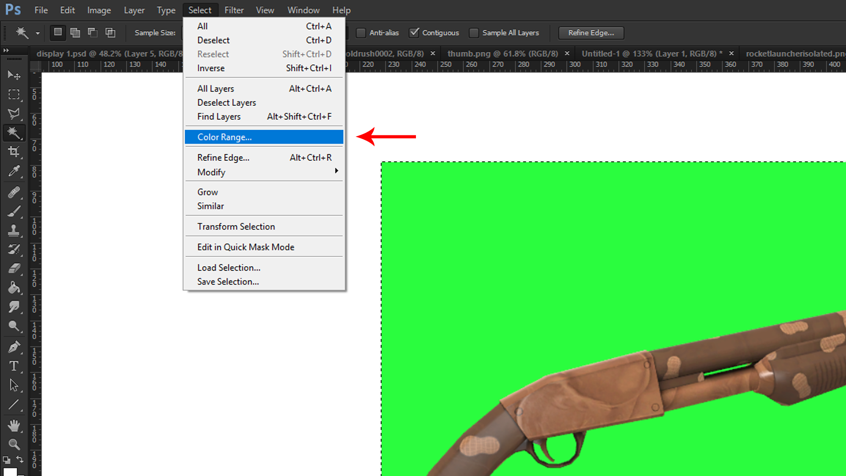Activate the Hand tool
Screen dimensions: 846x476
point(14,426)
